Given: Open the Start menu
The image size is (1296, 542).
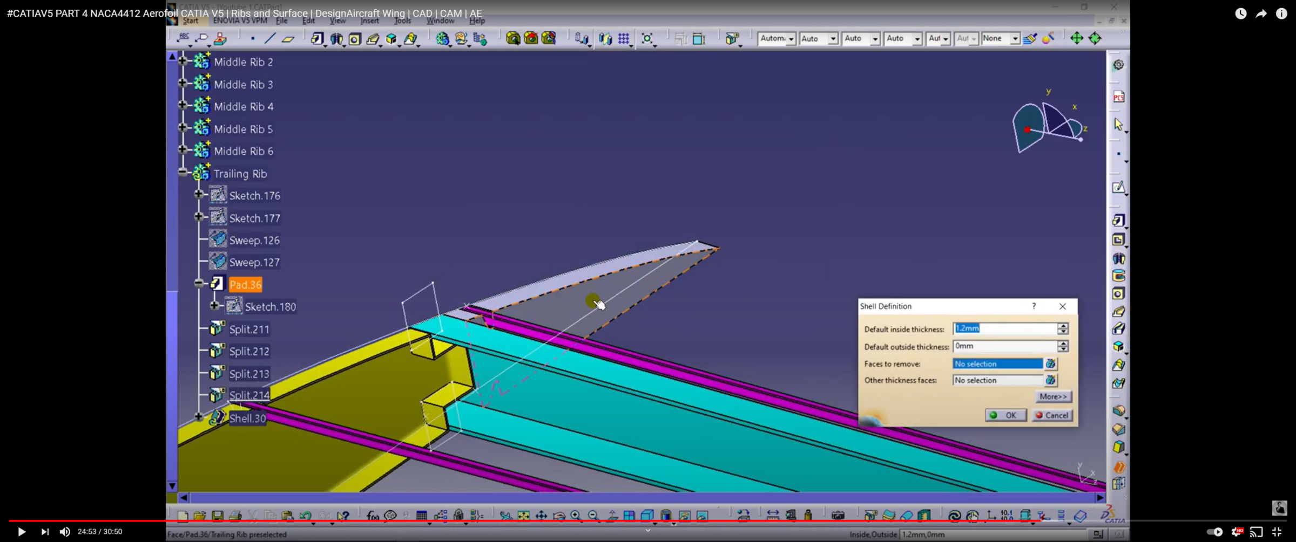Looking at the screenshot, I should [x=190, y=21].
